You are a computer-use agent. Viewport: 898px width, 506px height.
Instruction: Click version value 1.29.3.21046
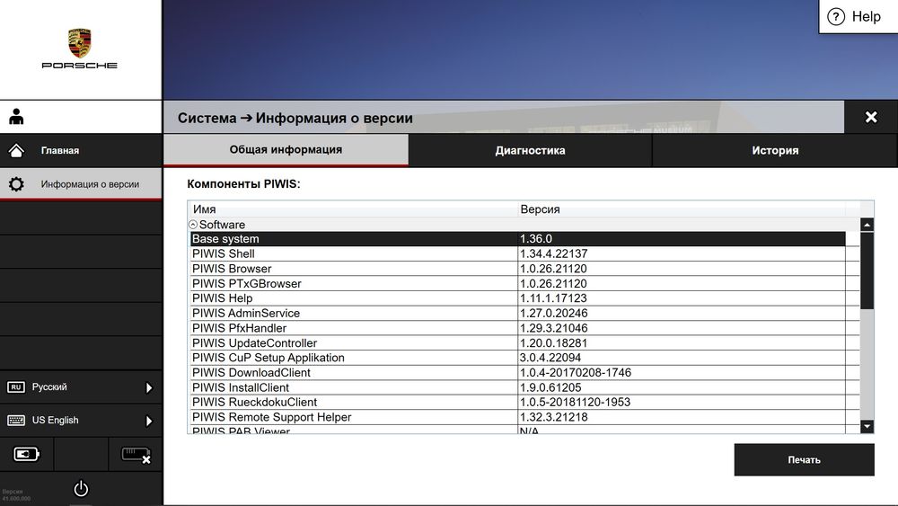pyautogui.click(x=554, y=328)
